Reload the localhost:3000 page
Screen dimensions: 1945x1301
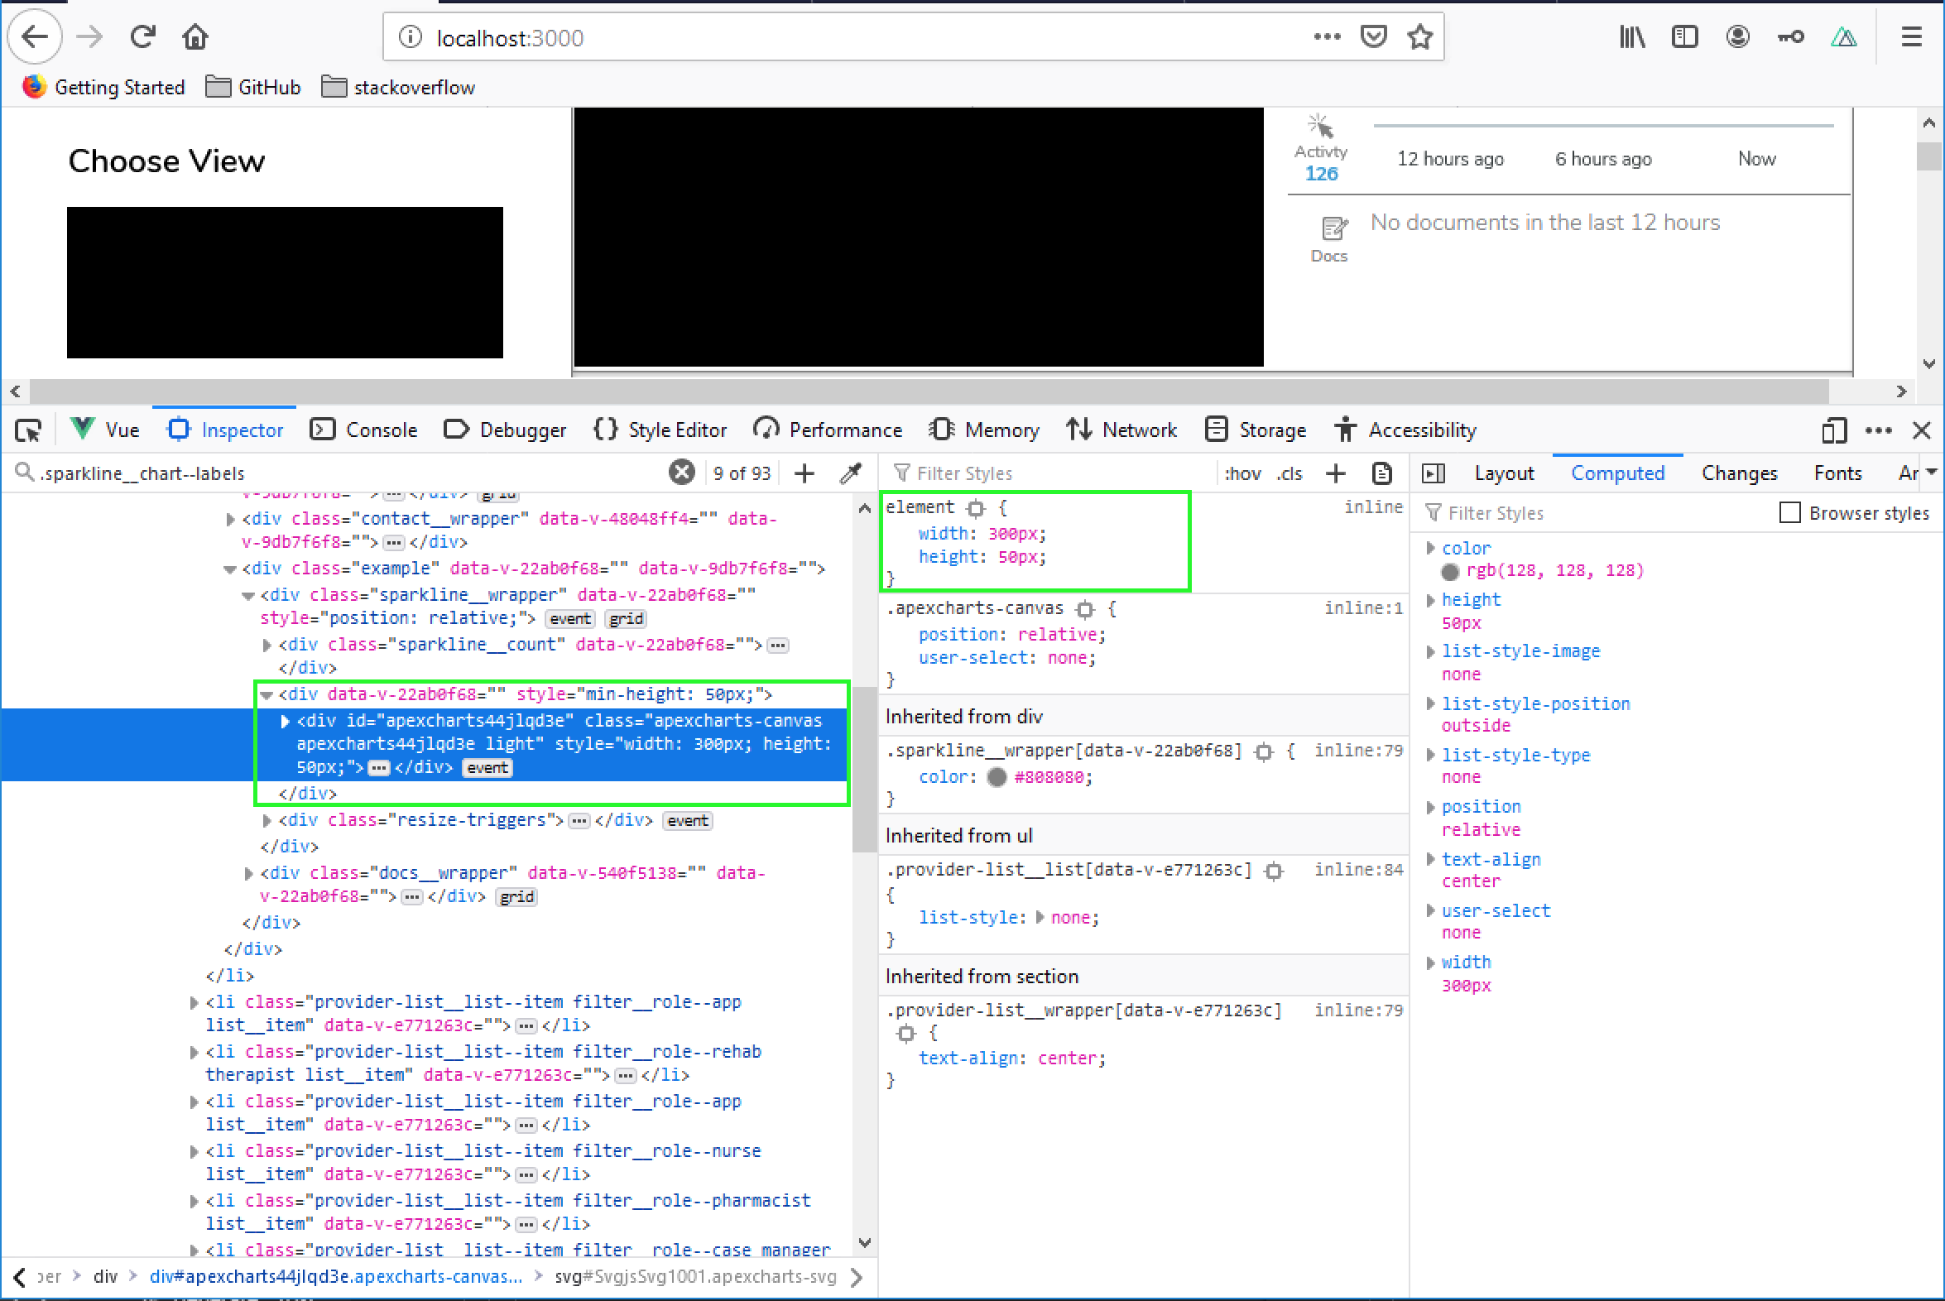[x=142, y=36]
